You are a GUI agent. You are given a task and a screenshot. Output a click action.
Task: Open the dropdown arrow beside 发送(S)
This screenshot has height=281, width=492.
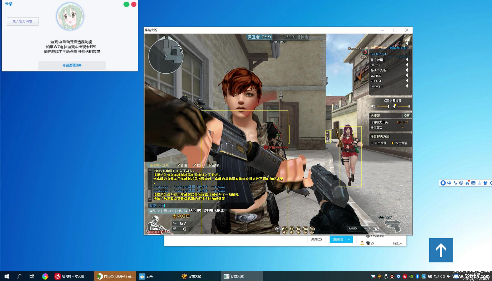click(349, 239)
